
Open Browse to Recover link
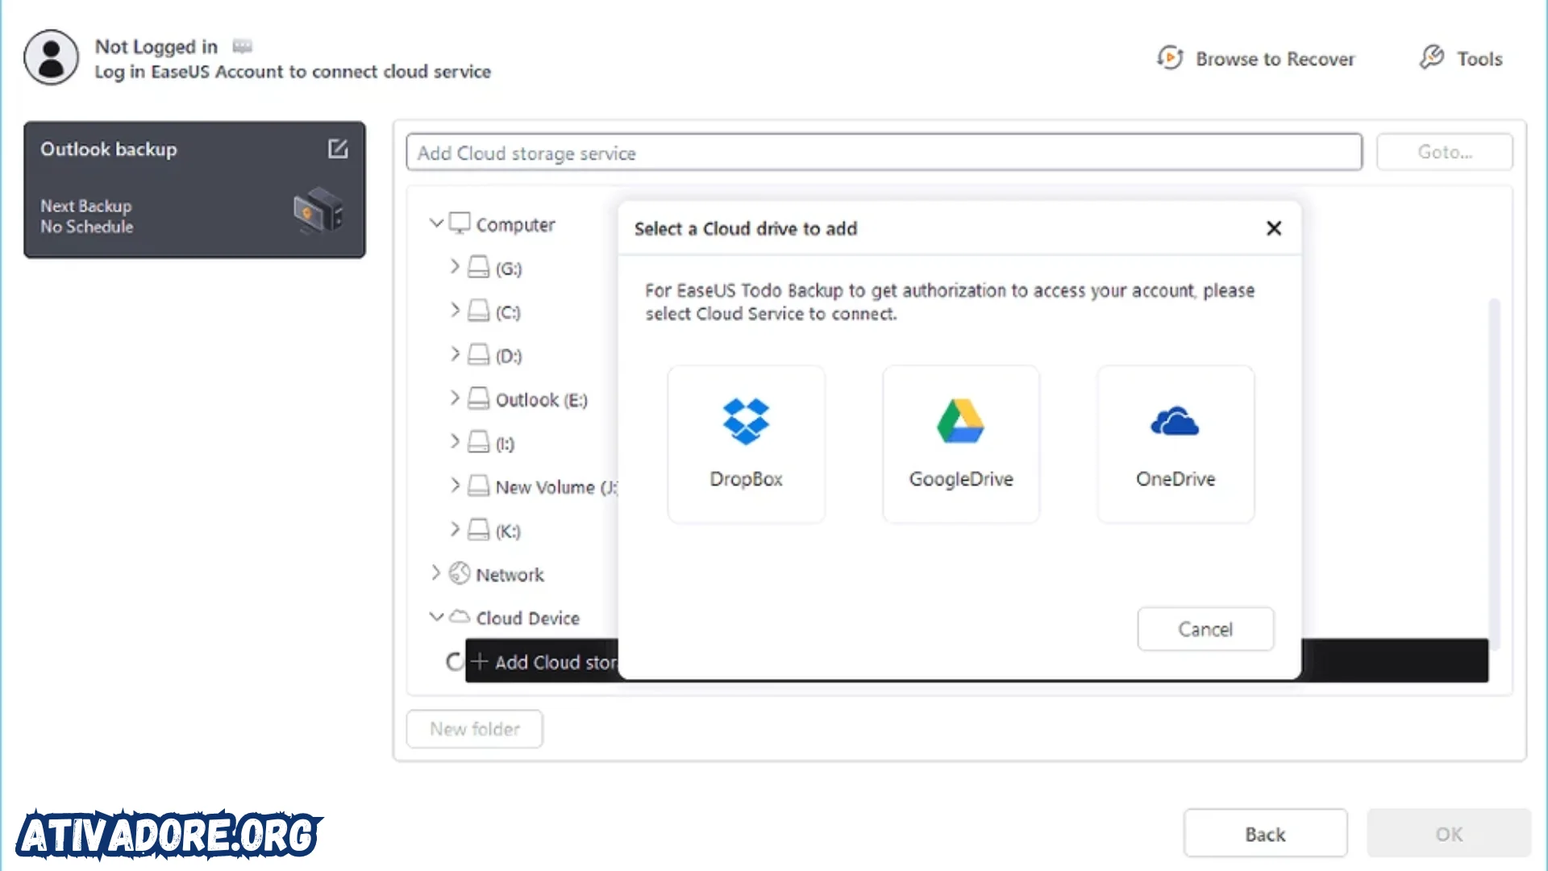1275,59
